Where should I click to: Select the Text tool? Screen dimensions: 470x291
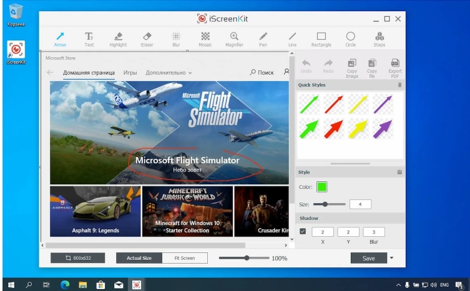pyautogui.click(x=89, y=39)
